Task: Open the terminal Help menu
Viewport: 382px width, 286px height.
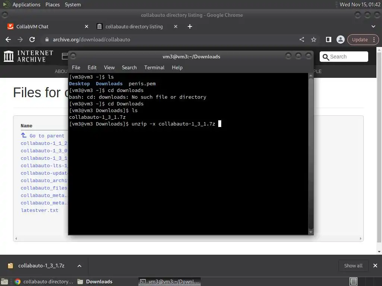Action: (x=177, y=68)
